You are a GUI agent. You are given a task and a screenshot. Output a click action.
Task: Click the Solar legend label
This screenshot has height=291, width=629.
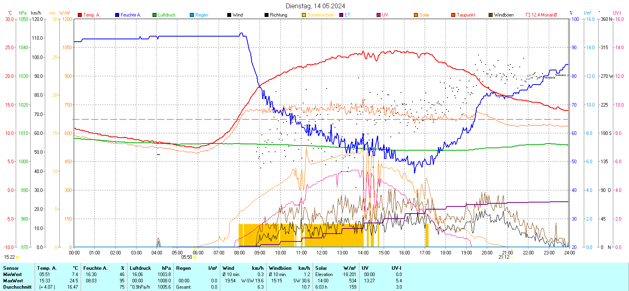[x=424, y=15]
